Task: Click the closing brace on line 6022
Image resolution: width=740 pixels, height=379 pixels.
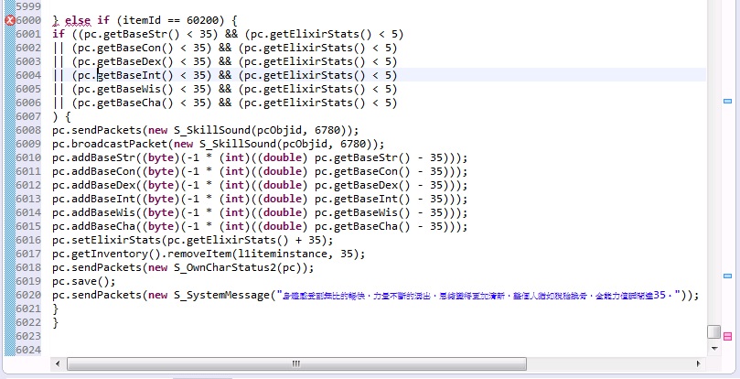Action: pyautogui.click(x=56, y=322)
